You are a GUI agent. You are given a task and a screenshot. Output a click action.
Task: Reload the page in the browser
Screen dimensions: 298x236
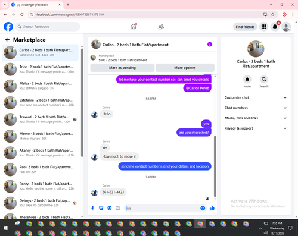(22, 14)
